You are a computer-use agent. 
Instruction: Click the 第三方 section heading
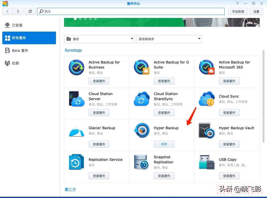point(70,189)
